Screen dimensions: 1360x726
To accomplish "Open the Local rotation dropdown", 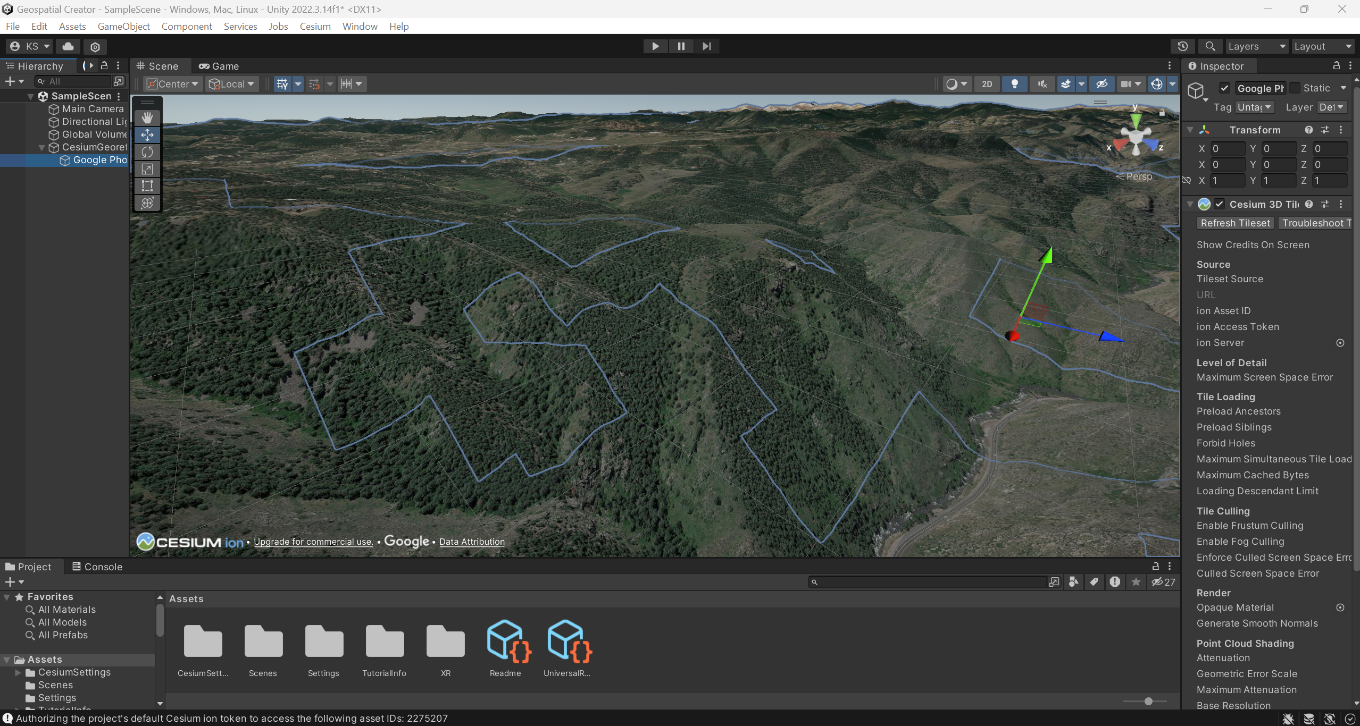I will pos(231,84).
